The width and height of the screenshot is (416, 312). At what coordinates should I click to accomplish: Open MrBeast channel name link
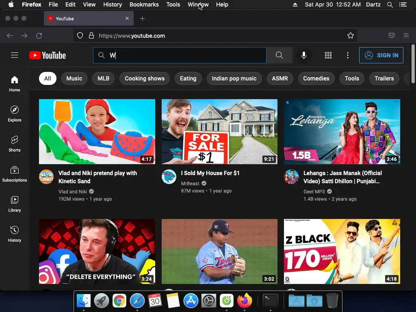click(190, 183)
